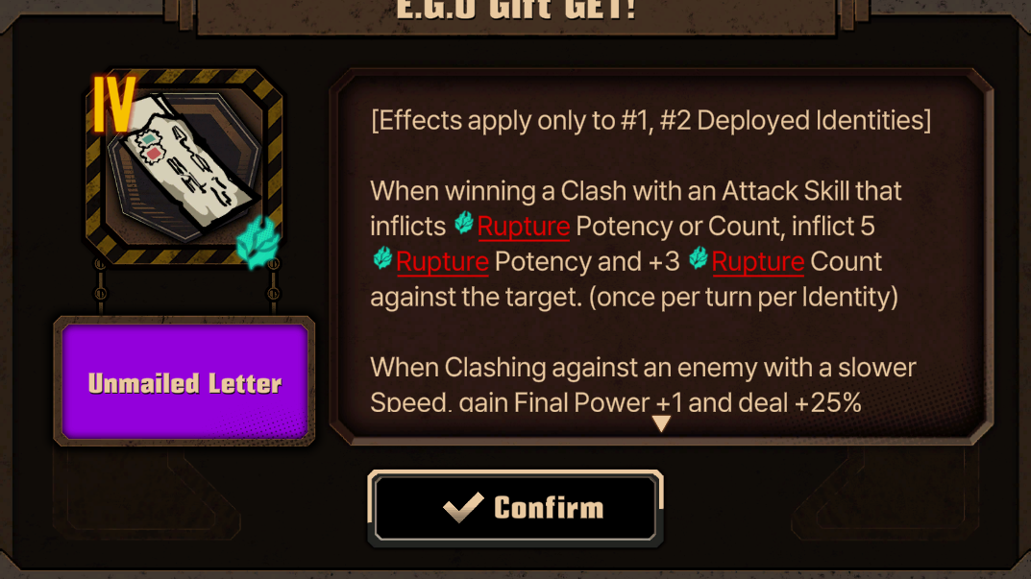Click the tier IV rank marker

click(114, 104)
